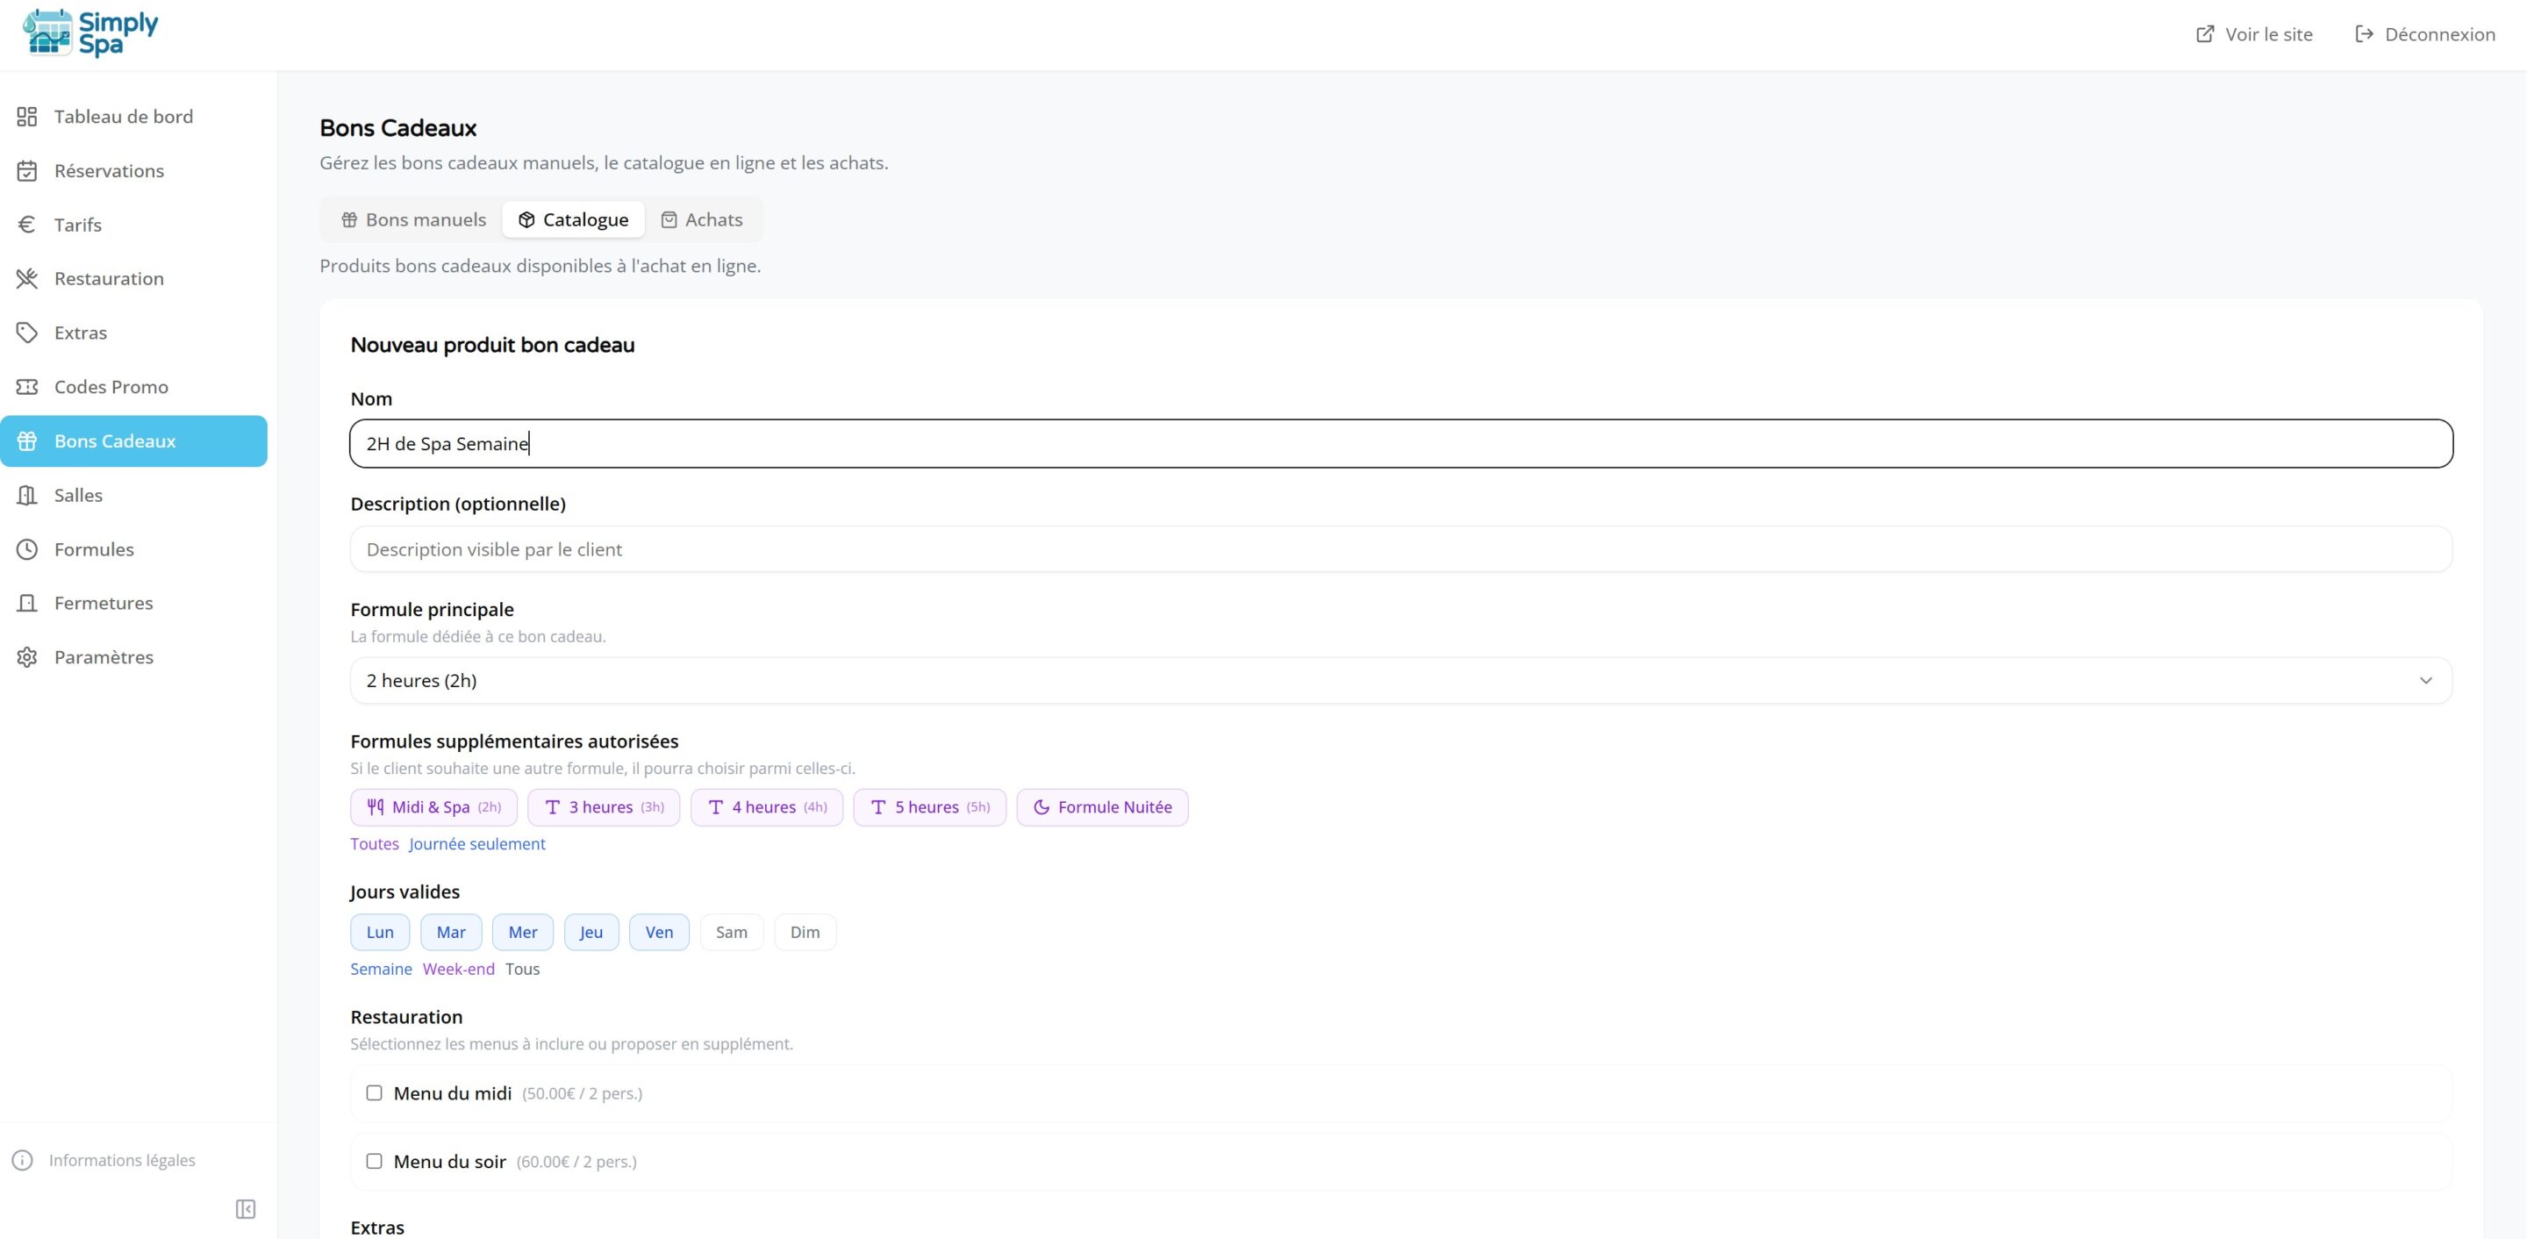Click the Paramètres gear icon

(x=27, y=657)
